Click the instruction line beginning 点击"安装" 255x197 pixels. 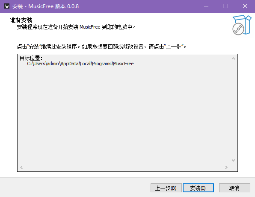[x=101, y=47]
